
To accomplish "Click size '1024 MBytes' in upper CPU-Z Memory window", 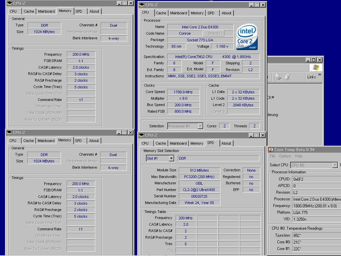I will pyautogui.click(x=44, y=32).
